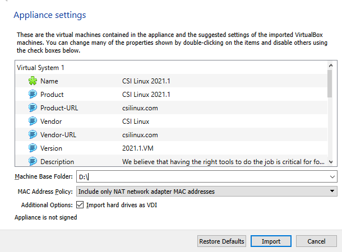This screenshot has height=252, width=342.
Task: Select the Name value CSI Linux 2021.1
Action: point(146,81)
